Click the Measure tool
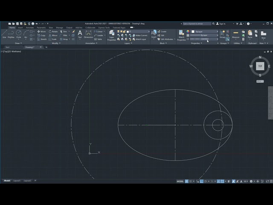Image resolution: width=273 pixels, height=205 pixels. pos(235,34)
